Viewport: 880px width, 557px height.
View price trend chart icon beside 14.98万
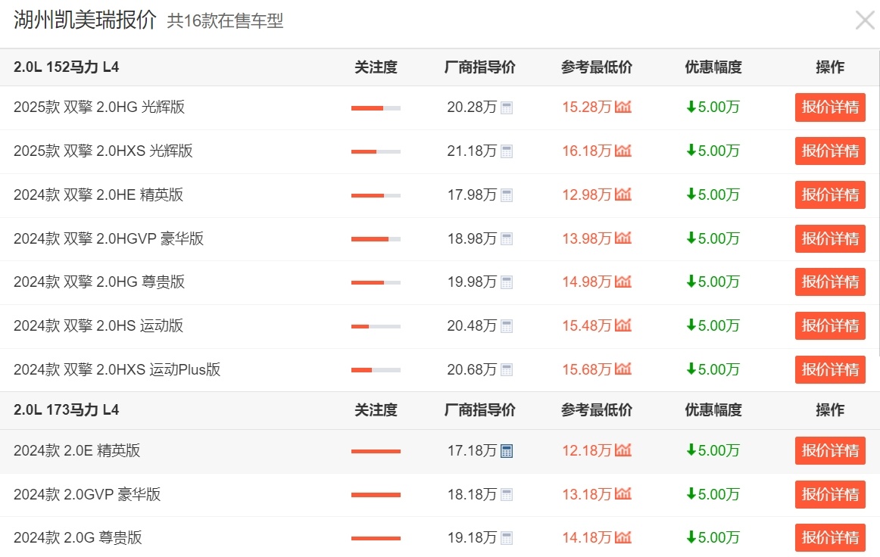(x=623, y=281)
